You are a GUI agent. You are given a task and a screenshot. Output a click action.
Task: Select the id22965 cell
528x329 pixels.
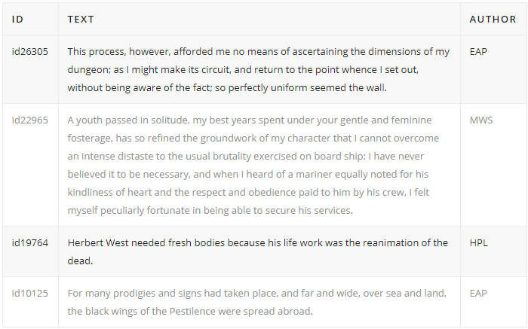pos(30,120)
